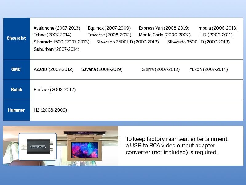Select the Equinox (2007-2009) entry
The image size is (246, 185).
(109, 28)
